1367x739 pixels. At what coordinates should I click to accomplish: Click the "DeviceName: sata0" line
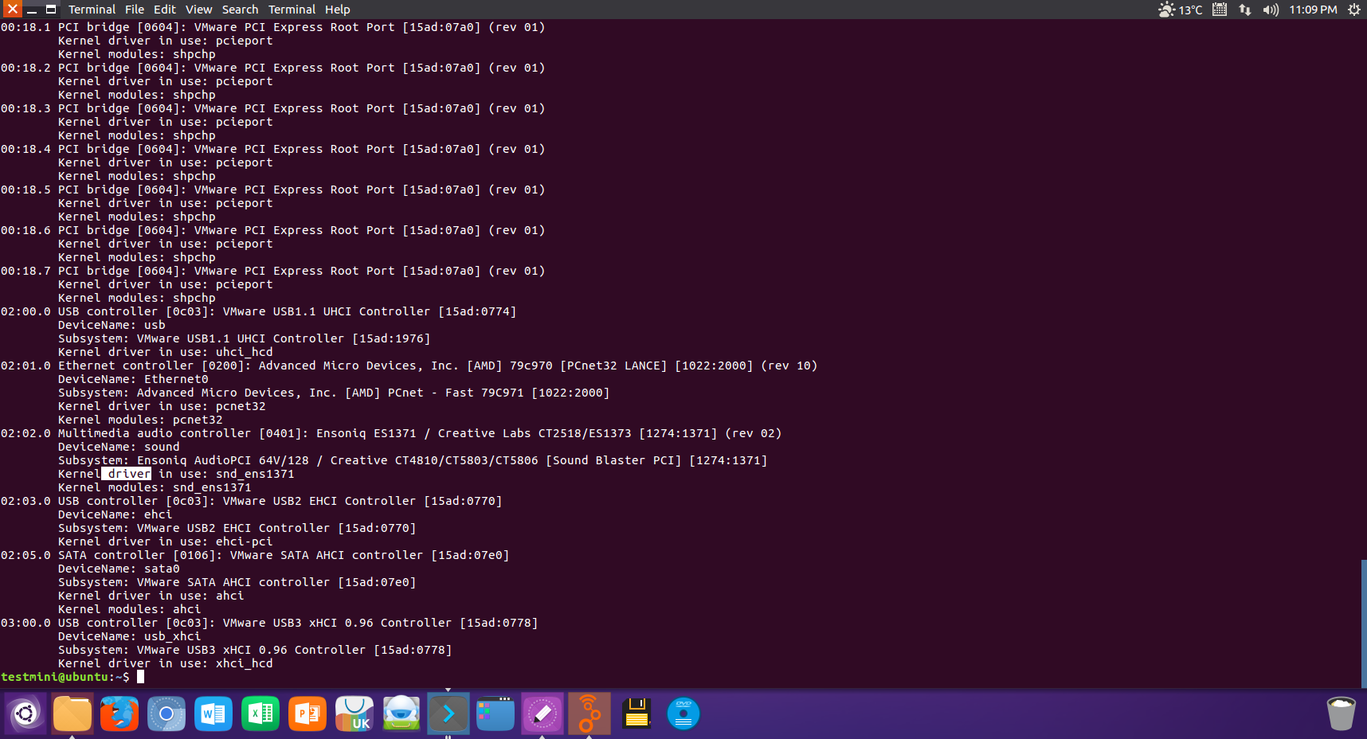click(x=119, y=569)
